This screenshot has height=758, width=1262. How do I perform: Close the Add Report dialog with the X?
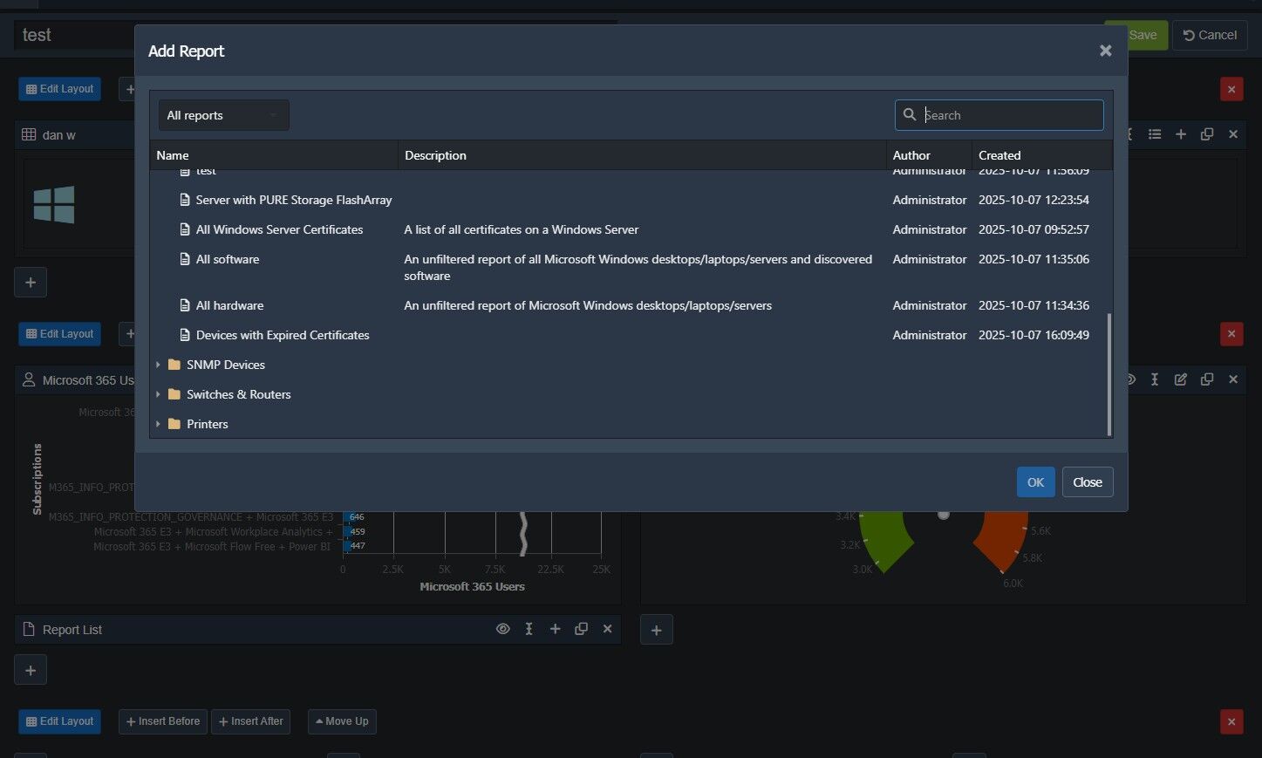click(1106, 51)
